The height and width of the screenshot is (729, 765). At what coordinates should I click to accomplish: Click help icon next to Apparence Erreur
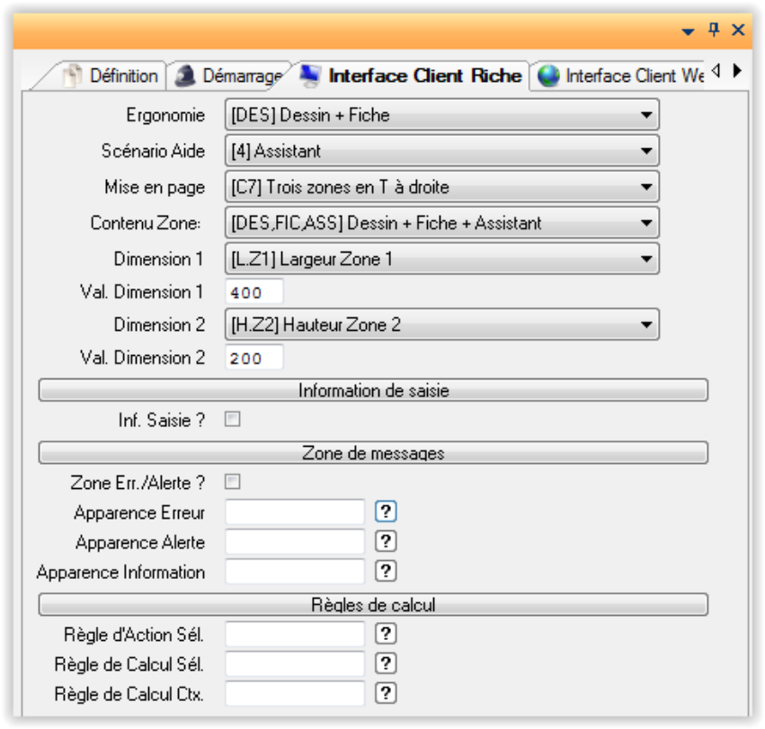coord(386,511)
